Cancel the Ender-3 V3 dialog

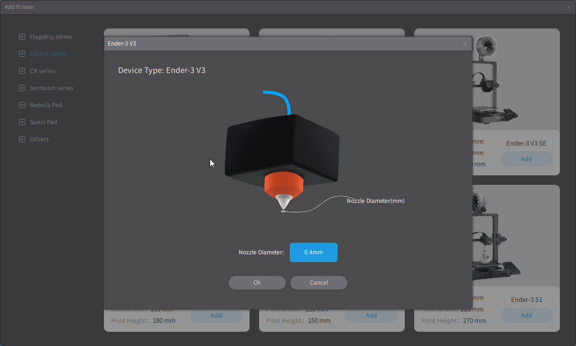[319, 282]
